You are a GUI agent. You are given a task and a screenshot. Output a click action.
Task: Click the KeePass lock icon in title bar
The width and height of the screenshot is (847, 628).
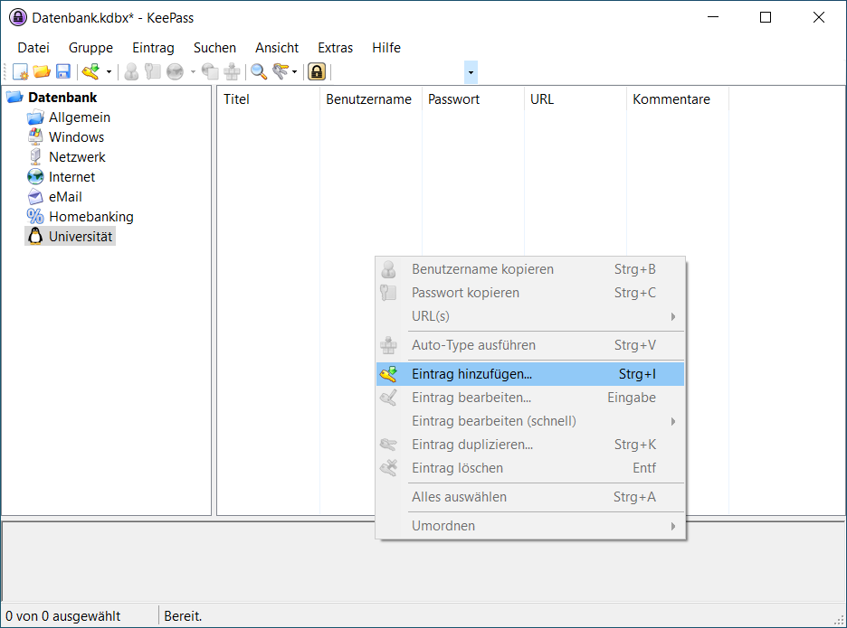pos(18,17)
